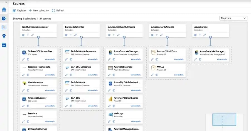Edit the OnPremSQLServer-Fina source
The height and width of the screenshot is (131, 251).
23,59
